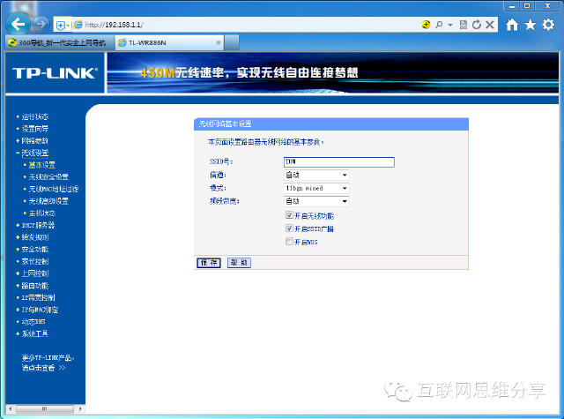Screen dimensions: 564x419
Task: Open 无线高级设置 submenu item
Action: pyautogui.click(x=48, y=201)
